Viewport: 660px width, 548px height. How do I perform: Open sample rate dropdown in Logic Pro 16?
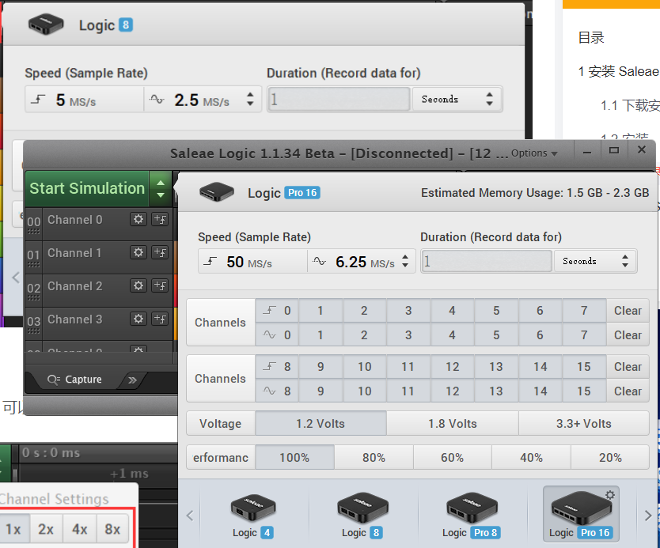coord(405,261)
